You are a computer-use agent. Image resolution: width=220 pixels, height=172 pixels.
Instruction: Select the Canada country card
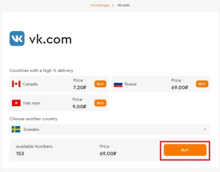[x=59, y=84]
